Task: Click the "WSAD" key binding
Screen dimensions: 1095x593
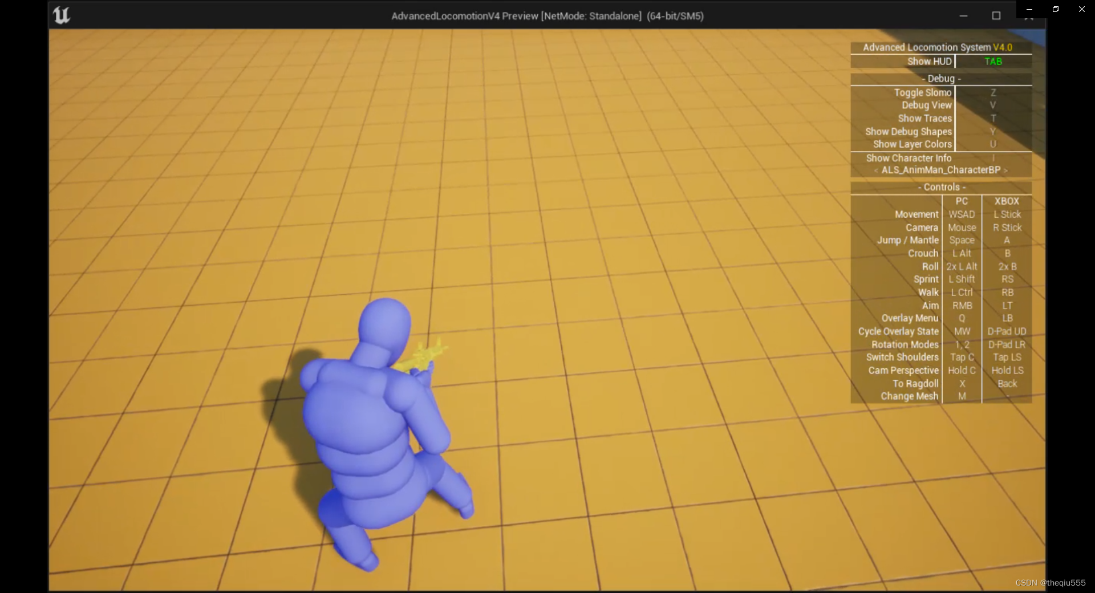Action: pos(962,214)
